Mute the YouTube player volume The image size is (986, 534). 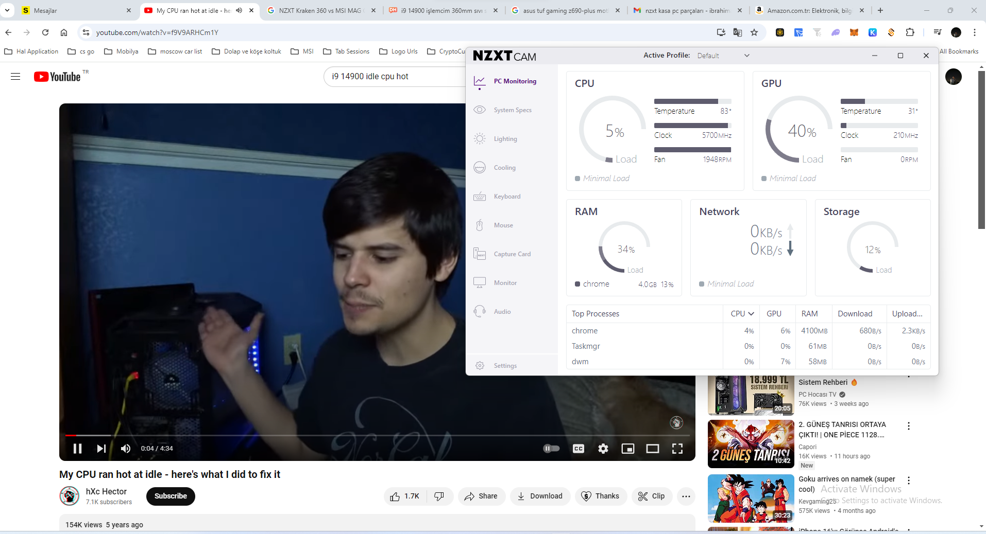[x=126, y=449]
